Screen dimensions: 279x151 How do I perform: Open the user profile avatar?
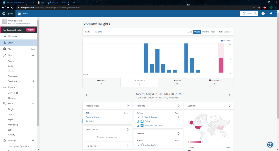pos(263,14)
